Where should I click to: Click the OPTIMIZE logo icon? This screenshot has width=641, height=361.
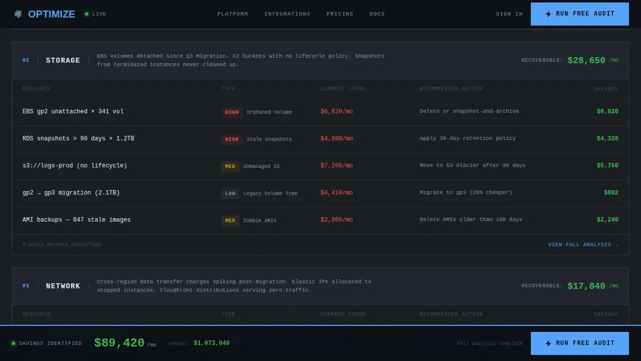[18, 14]
